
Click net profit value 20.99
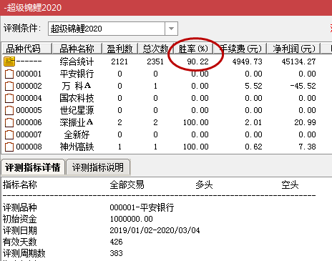click(305, 122)
